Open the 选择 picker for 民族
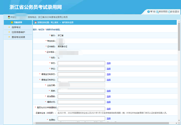181x125 pixels. (108, 91)
